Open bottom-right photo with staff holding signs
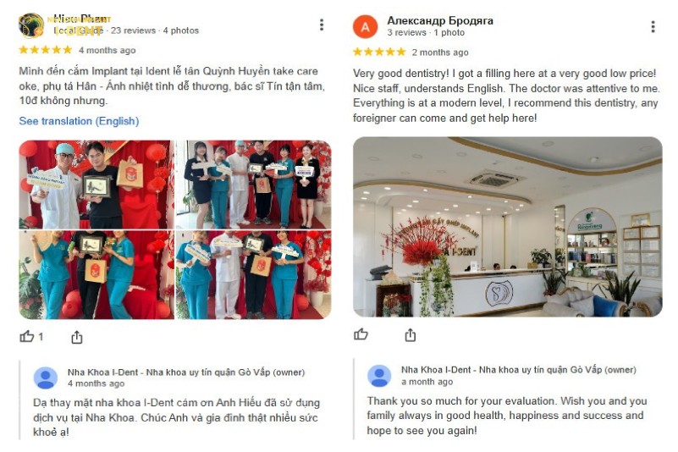Viewport: 678px width, 452px height. [x=253, y=274]
